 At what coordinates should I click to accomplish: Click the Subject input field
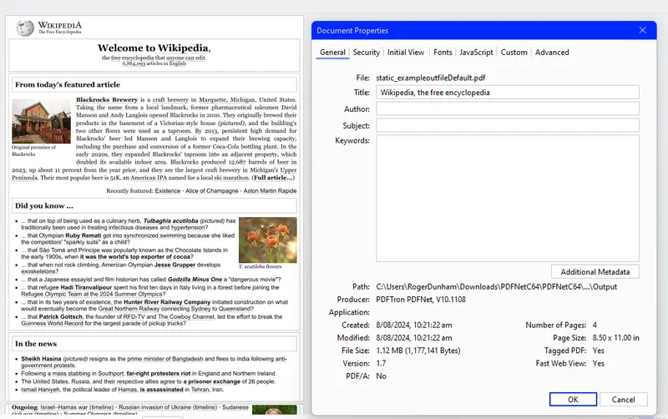508,125
